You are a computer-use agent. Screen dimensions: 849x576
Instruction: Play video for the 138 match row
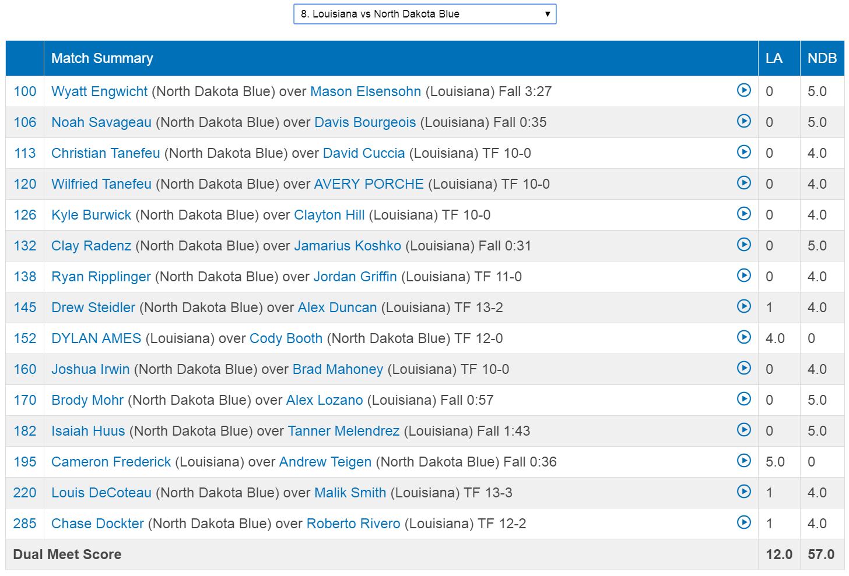(744, 275)
